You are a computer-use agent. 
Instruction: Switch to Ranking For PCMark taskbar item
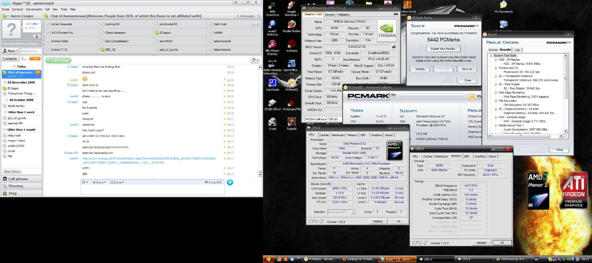pyautogui.click(x=359, y=259)
